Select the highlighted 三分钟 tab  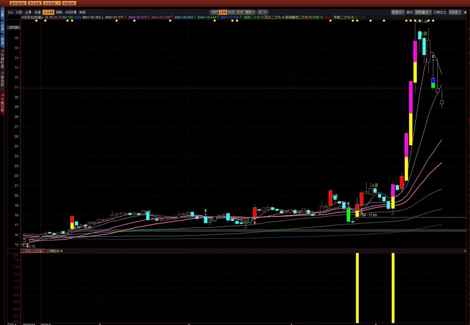click(x=48, y=13)
